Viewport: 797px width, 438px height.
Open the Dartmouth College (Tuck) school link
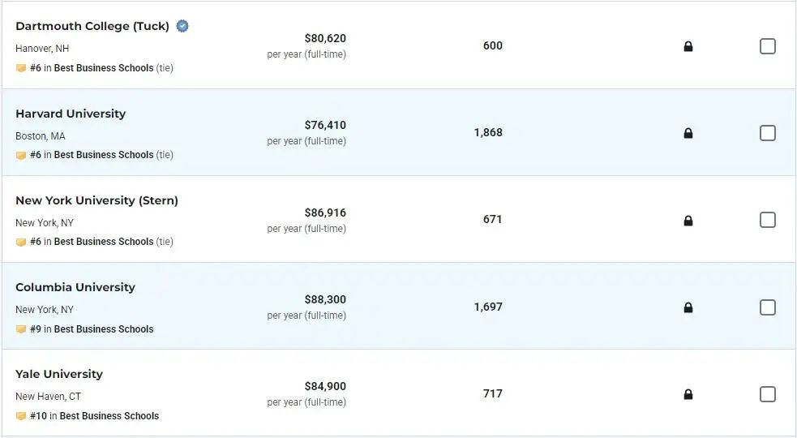click(x=92, y=26)
